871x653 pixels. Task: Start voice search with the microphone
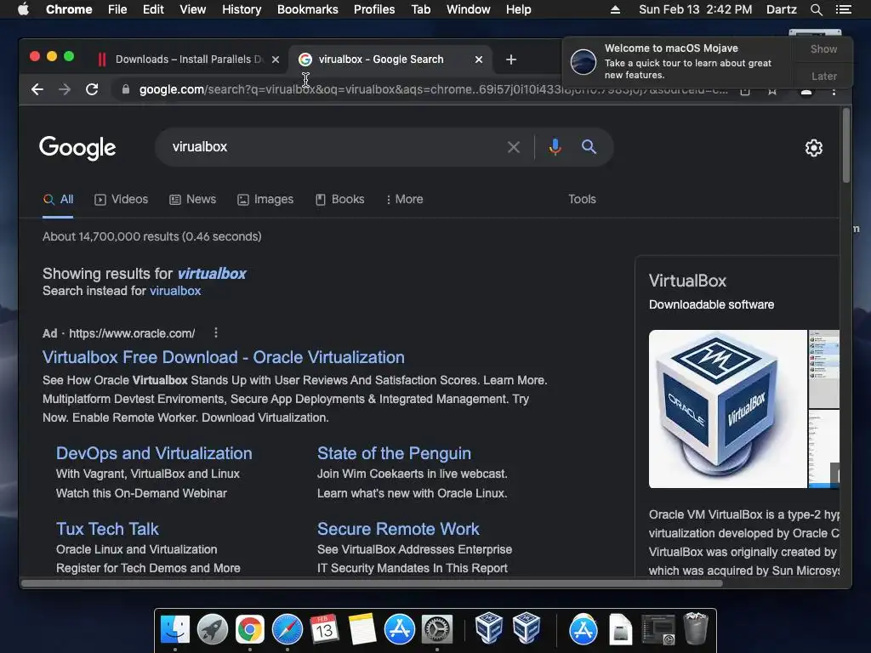(x=555, y=146)
